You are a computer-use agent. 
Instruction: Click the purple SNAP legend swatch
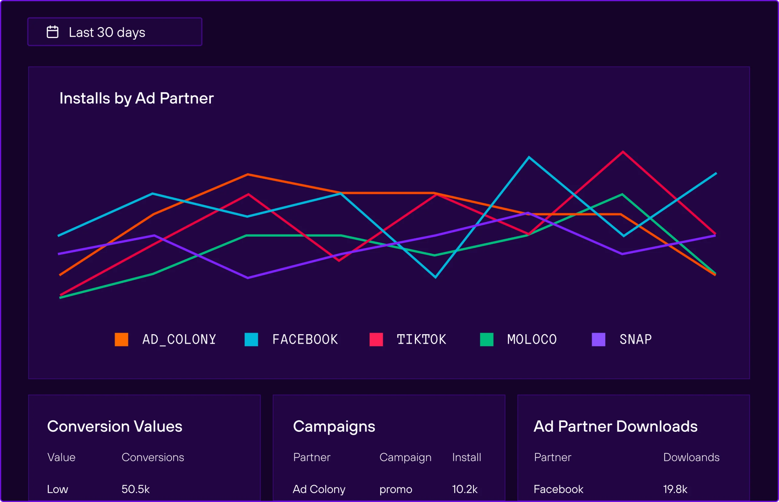coord(598,339)
